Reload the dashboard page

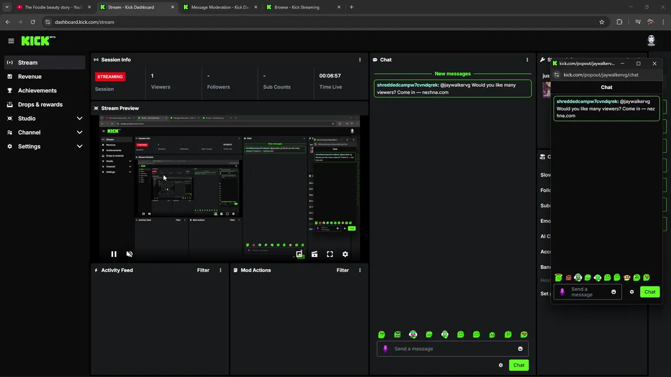pos(33,22)
